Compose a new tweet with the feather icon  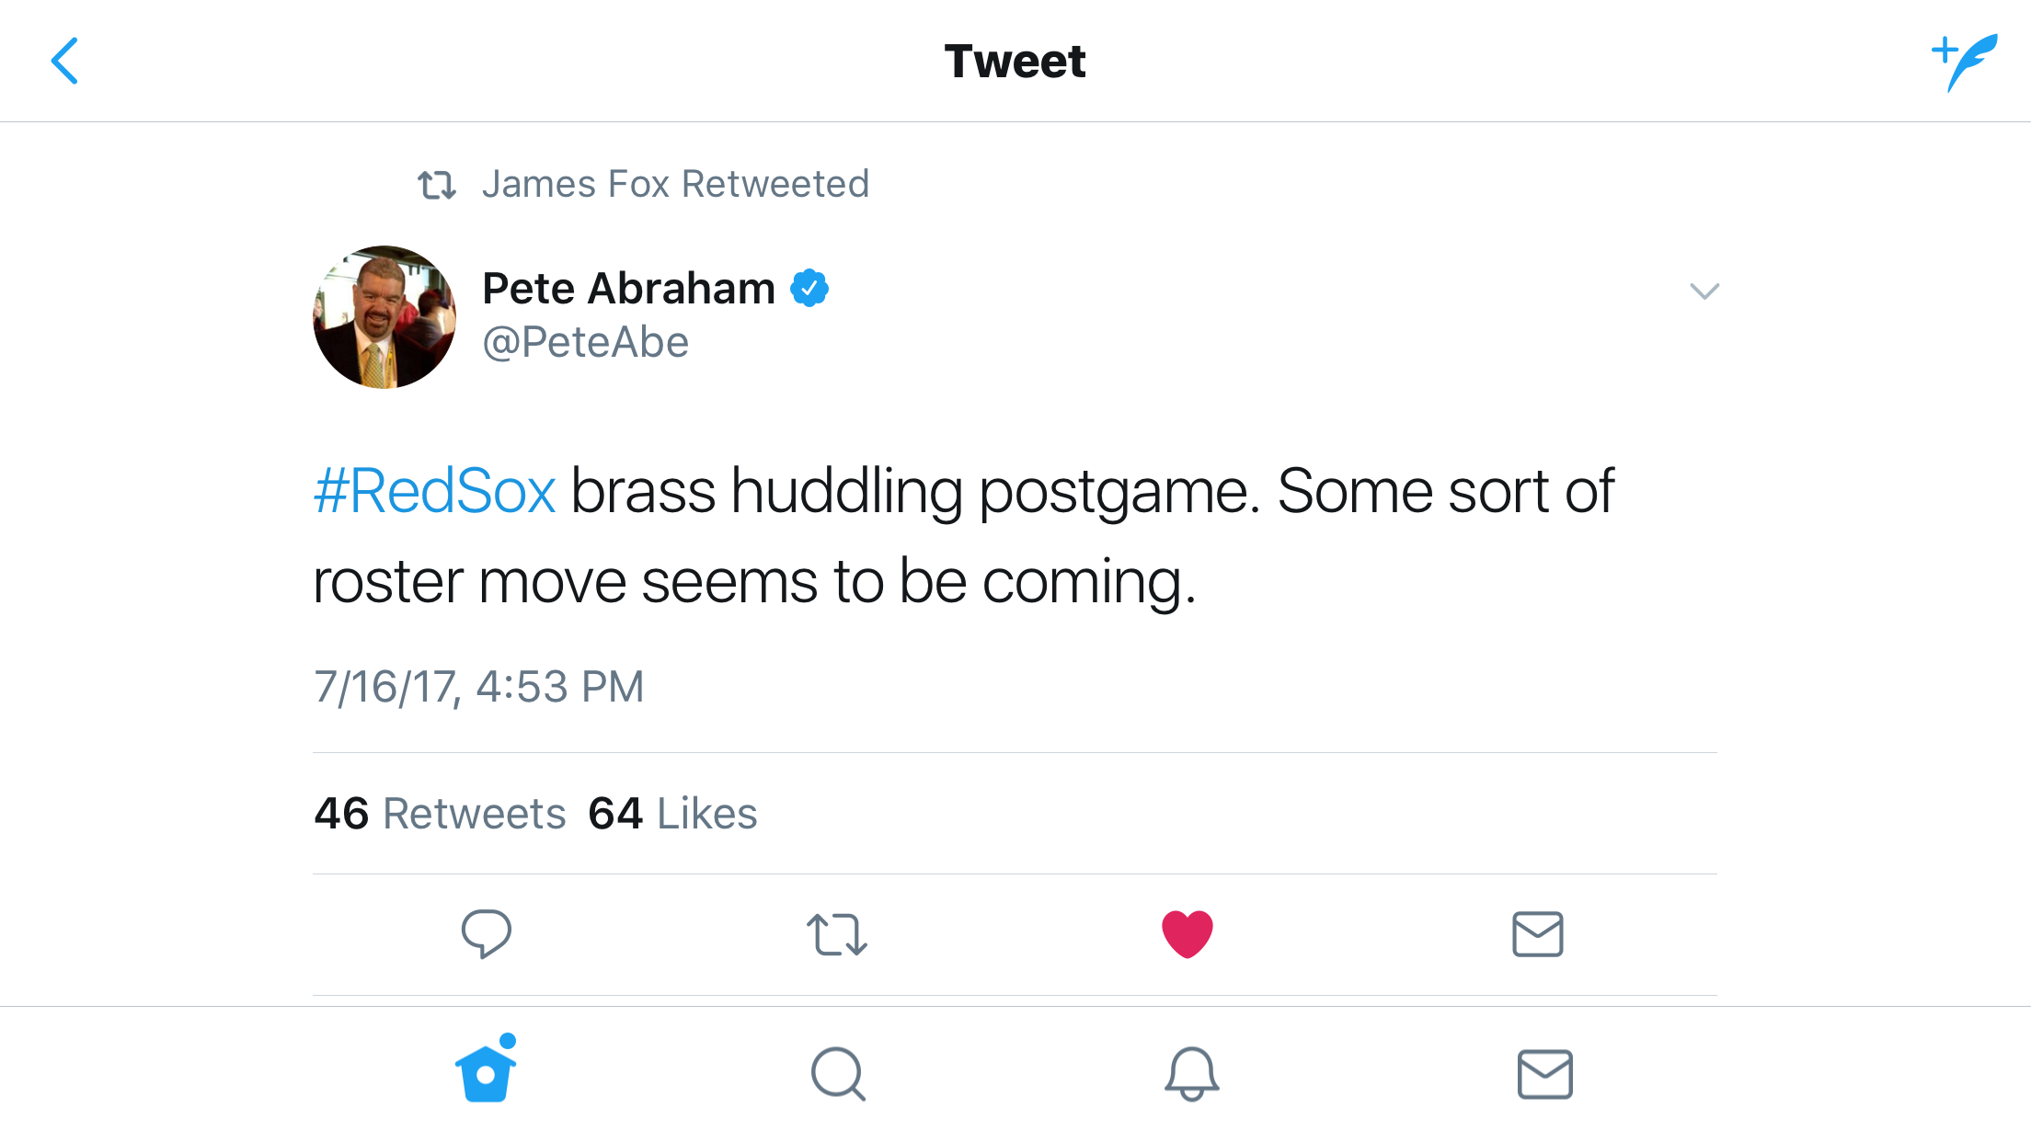tap(1965, 62)
